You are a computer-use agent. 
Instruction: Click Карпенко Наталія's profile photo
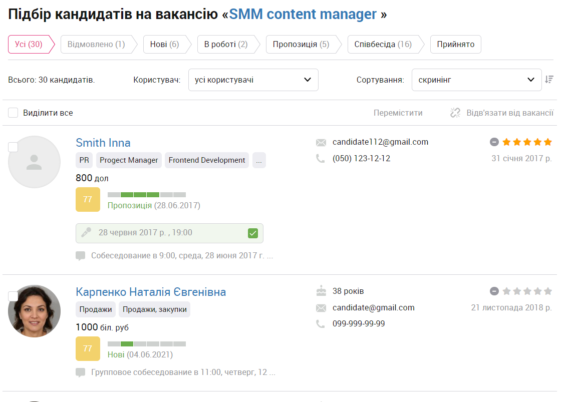coord(34,311)
